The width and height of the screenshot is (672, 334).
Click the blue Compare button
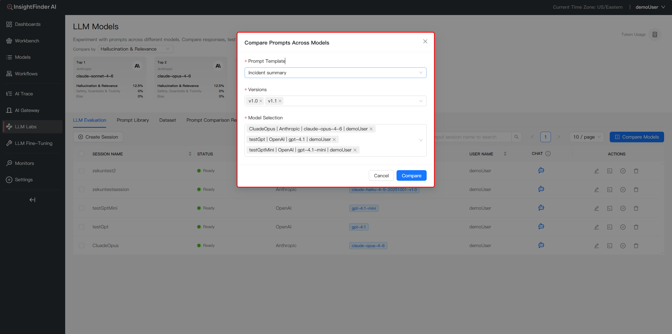click(x=411, y=176)
